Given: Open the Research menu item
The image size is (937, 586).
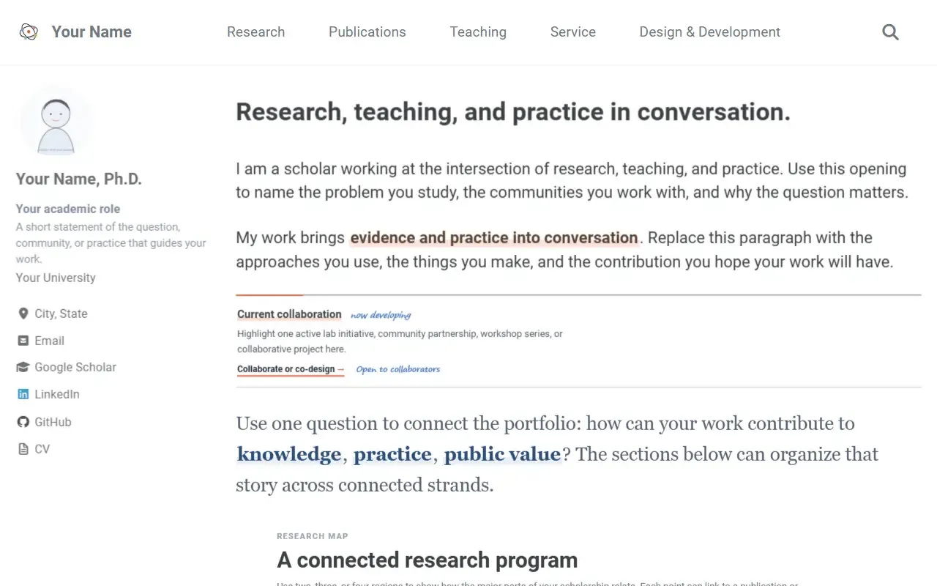Looking at the screenshot, I should [255, 32].
